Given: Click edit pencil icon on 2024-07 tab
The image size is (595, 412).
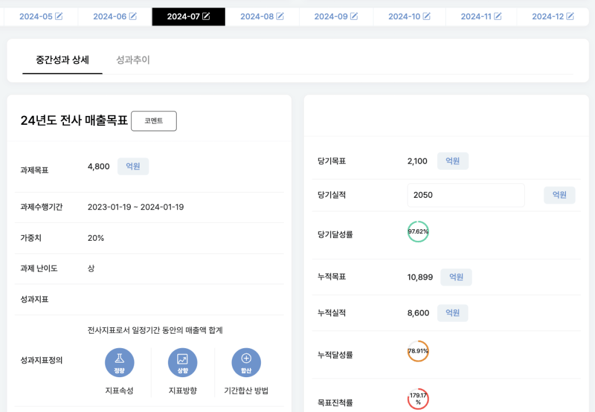Looking at the screenshot, I should click(x=206, y=16).
